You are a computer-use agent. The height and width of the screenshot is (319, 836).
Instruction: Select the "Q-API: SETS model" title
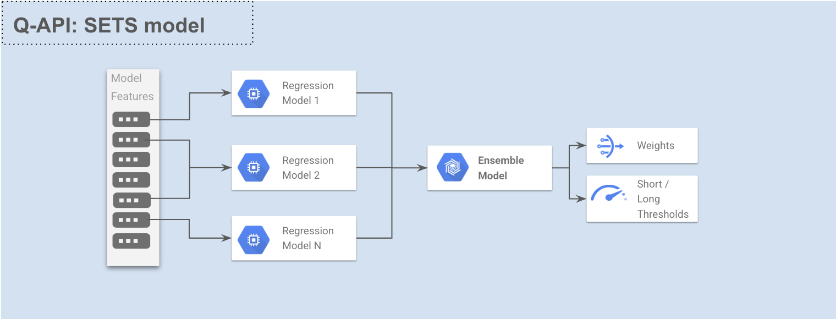(109, 25)
